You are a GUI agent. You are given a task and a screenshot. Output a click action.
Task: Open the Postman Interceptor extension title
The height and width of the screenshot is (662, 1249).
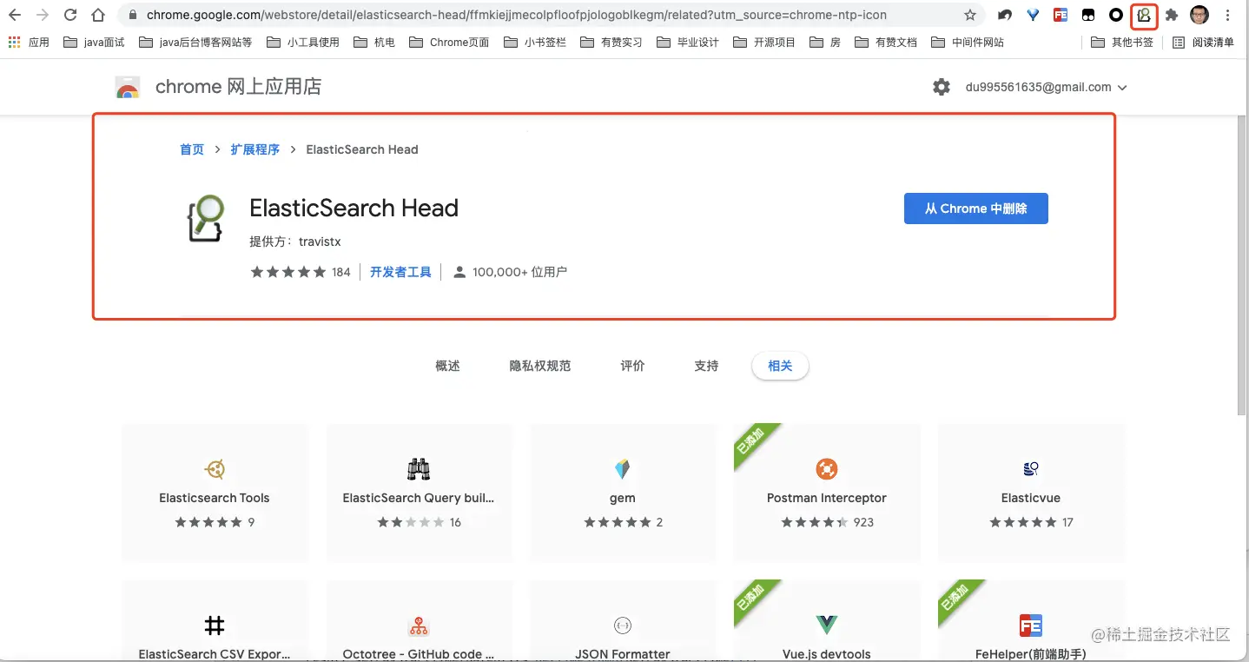(827, 498)
